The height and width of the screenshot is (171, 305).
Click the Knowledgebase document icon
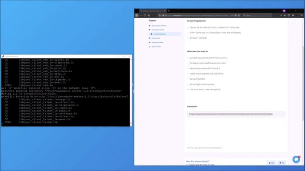(x=152, y=34)
